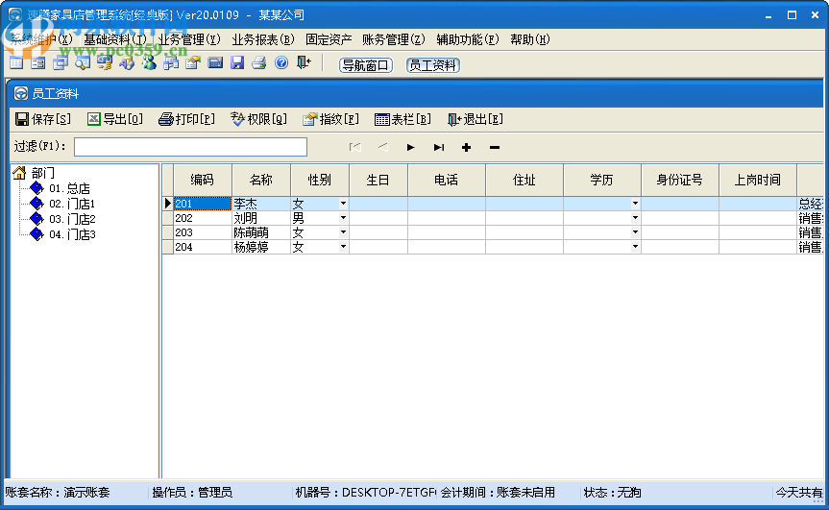829x510 pixels.
Task: Open 固定资产 menu
Action: pyautogui.click(x=329, y=39)
